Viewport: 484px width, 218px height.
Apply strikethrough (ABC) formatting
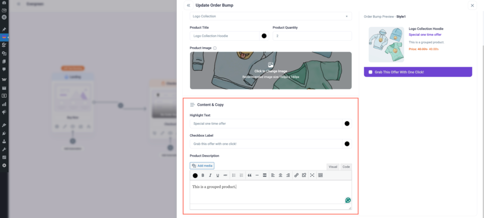click(x=225, y=175)
